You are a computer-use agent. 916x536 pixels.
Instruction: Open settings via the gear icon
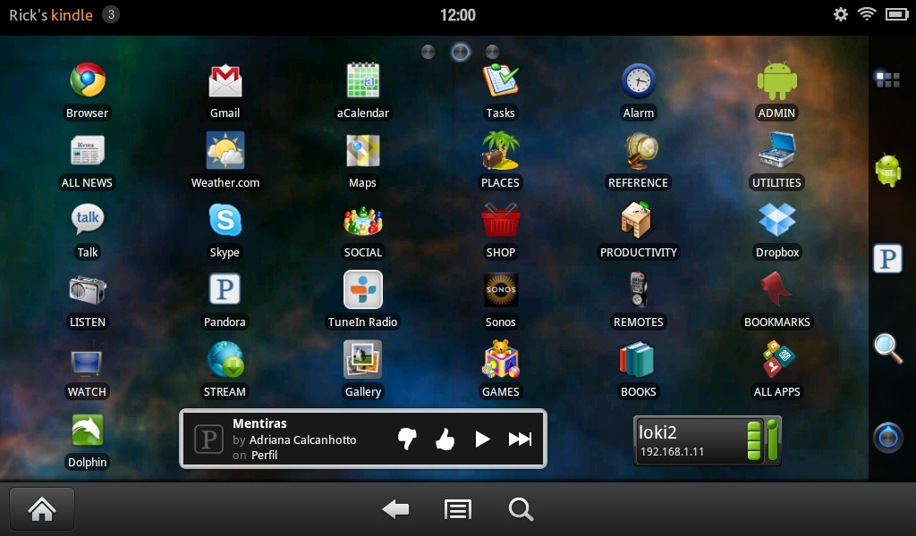(841, 14)
